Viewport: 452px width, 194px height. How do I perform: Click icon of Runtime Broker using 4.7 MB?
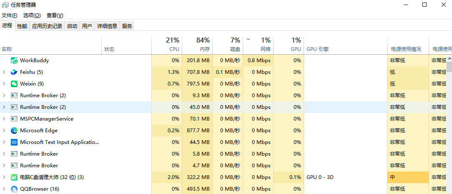[14, 166]
